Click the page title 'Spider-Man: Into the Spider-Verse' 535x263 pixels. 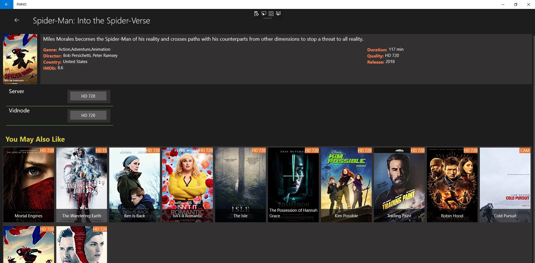click(91, 21)
